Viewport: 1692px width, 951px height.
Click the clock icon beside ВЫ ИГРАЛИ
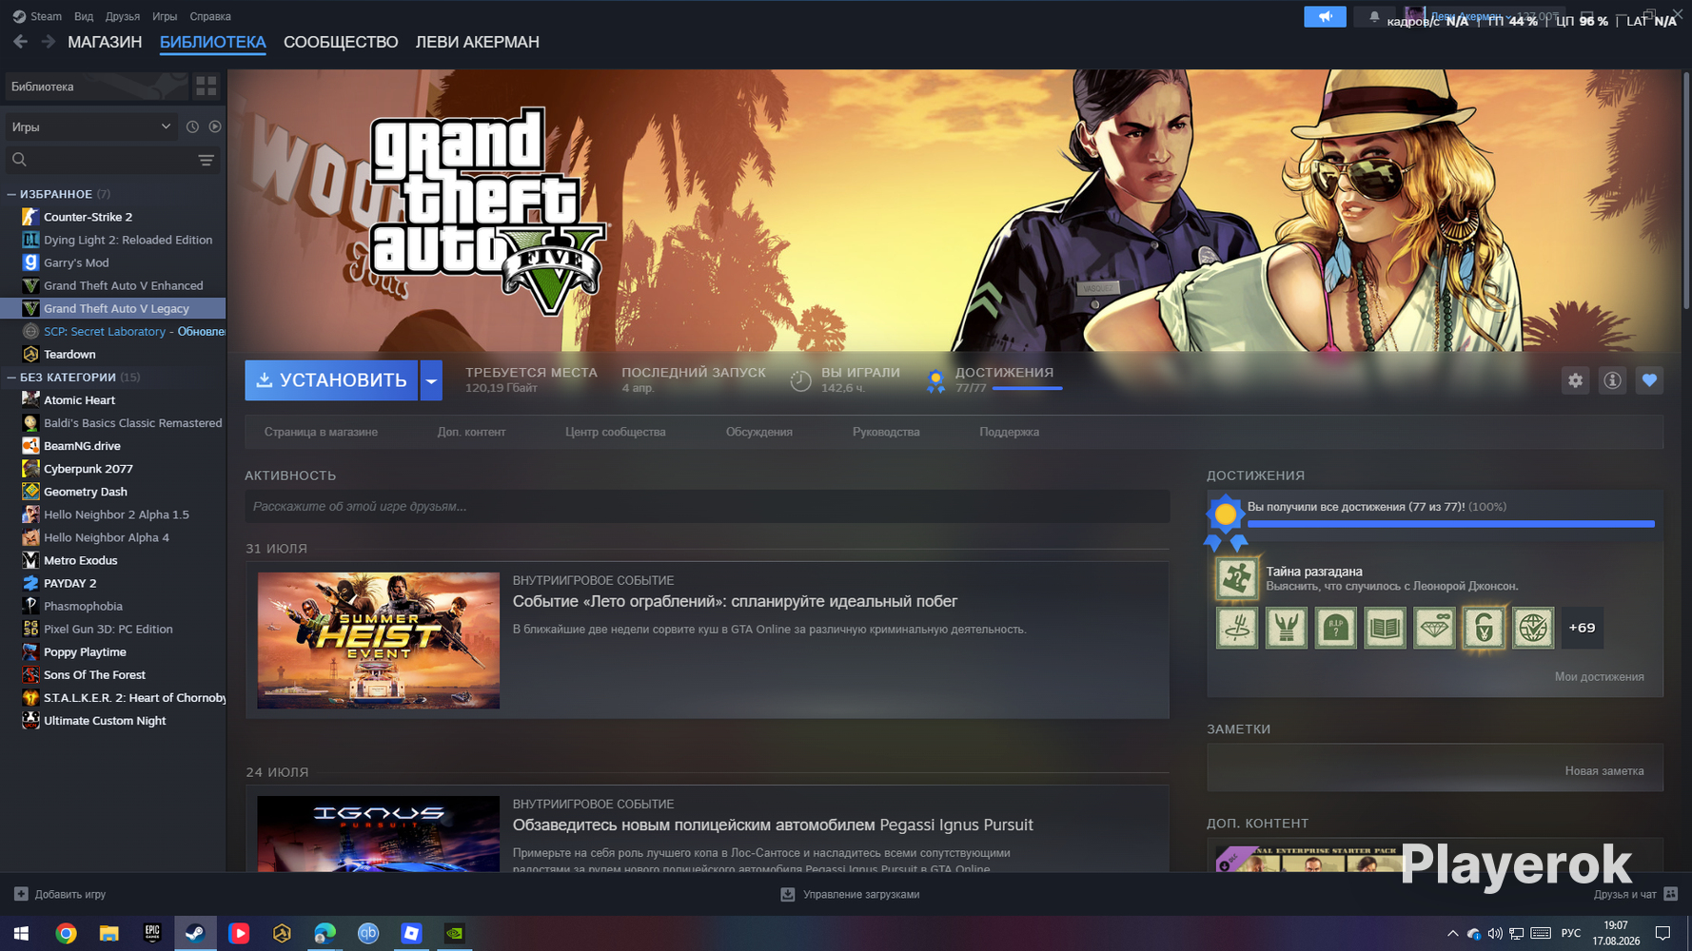coord(801,380)
